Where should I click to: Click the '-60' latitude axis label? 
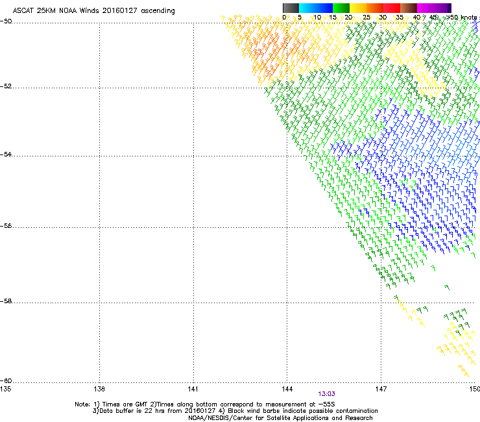[6, 381]
